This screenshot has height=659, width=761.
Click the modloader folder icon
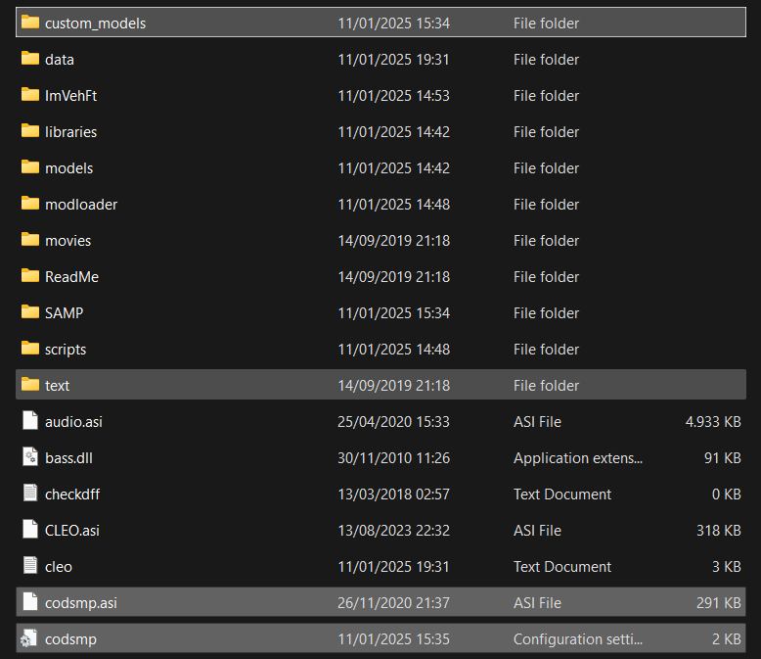[x=30, y=204]
